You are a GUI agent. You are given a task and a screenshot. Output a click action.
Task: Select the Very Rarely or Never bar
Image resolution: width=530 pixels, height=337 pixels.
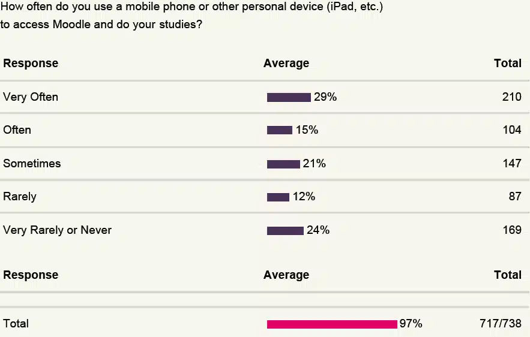coord(285,231)
